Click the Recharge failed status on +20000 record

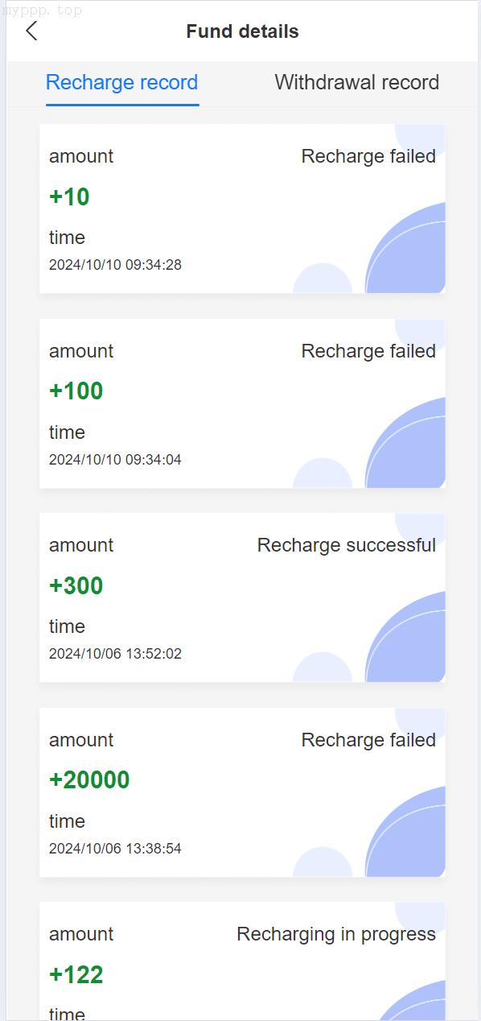[368, 740]
